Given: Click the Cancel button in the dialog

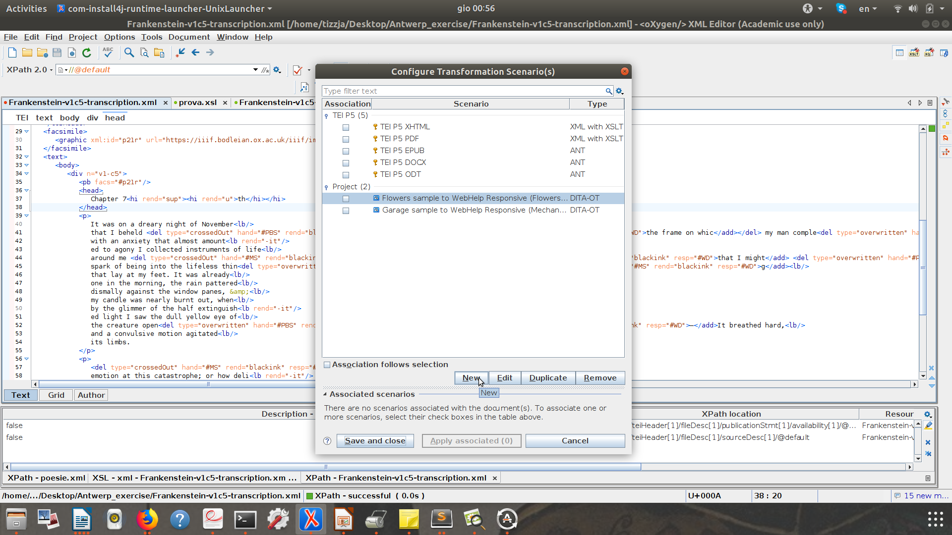Looking at the screenshot, I should coord(575,441).
